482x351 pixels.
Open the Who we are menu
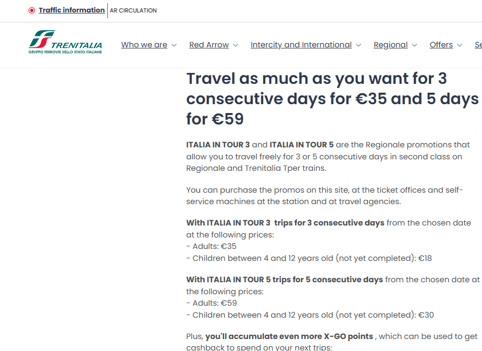point(144,45)
